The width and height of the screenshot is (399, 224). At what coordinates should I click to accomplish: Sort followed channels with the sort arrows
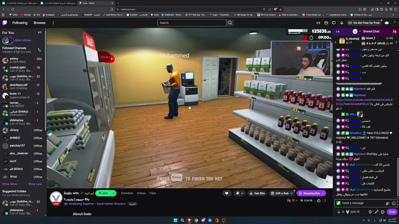click(39, 50)
